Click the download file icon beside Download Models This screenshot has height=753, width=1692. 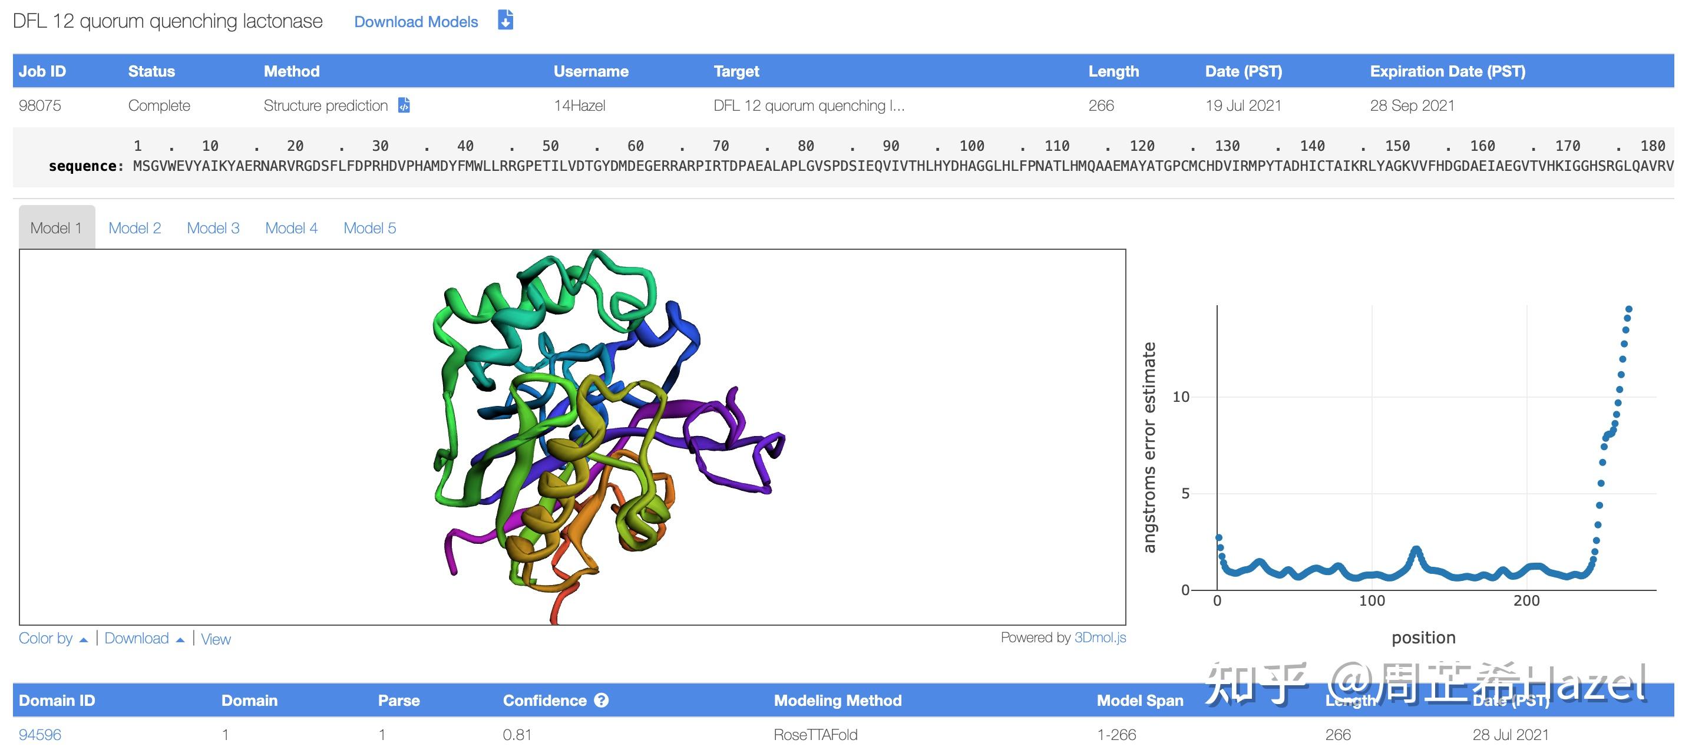505,21
